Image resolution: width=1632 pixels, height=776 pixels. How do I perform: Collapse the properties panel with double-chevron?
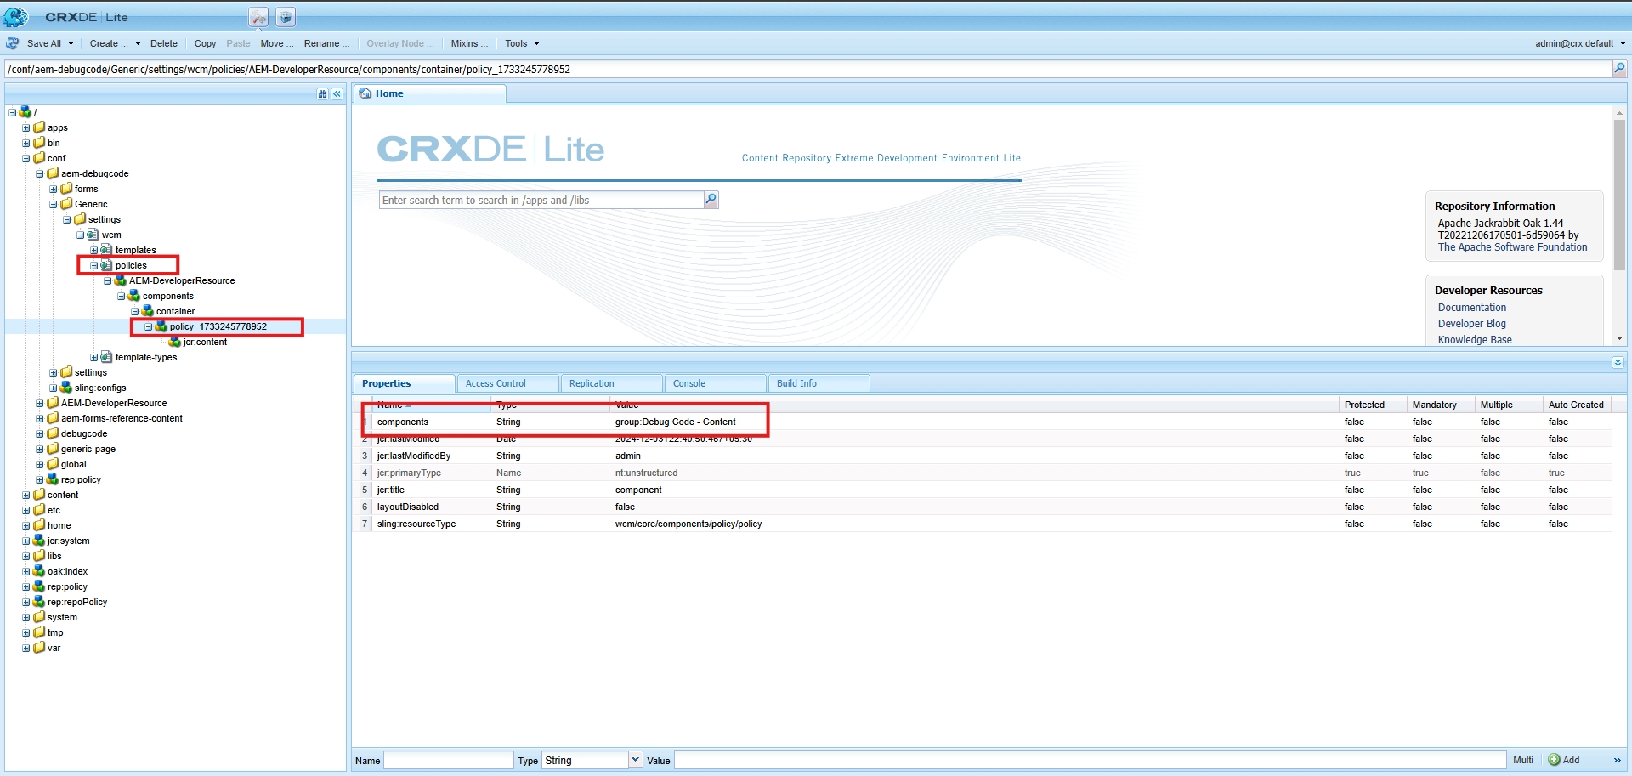(x=1618, y=363)
